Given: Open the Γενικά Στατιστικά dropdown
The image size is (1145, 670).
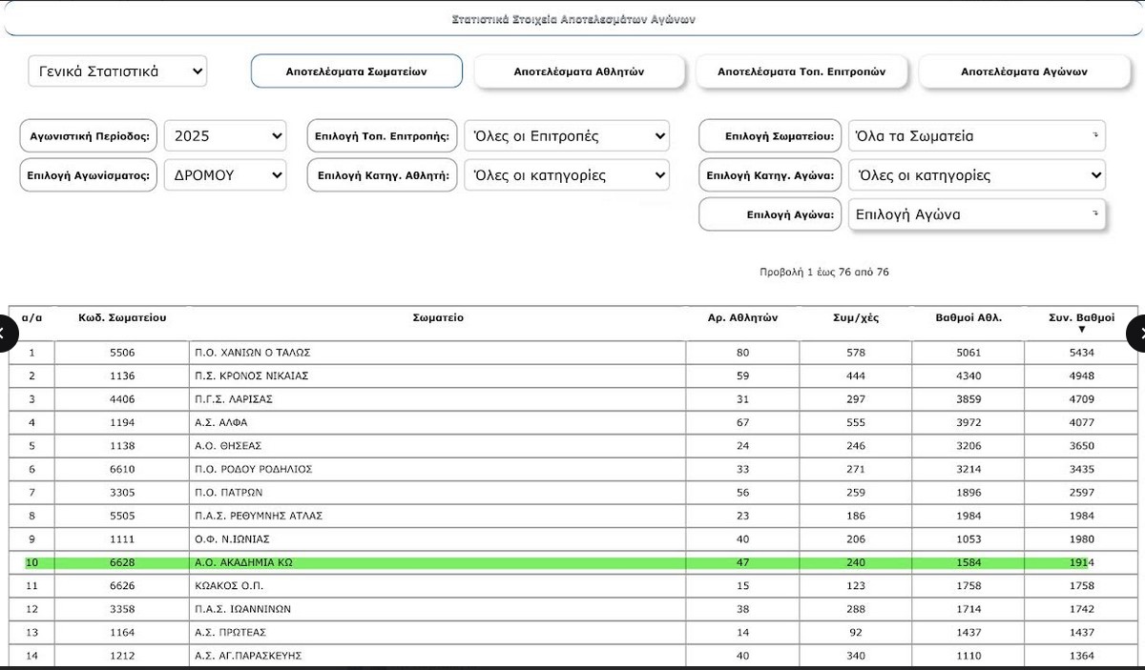Looking at the screenshot, I should pyautogui.click(x=117, y=71).
